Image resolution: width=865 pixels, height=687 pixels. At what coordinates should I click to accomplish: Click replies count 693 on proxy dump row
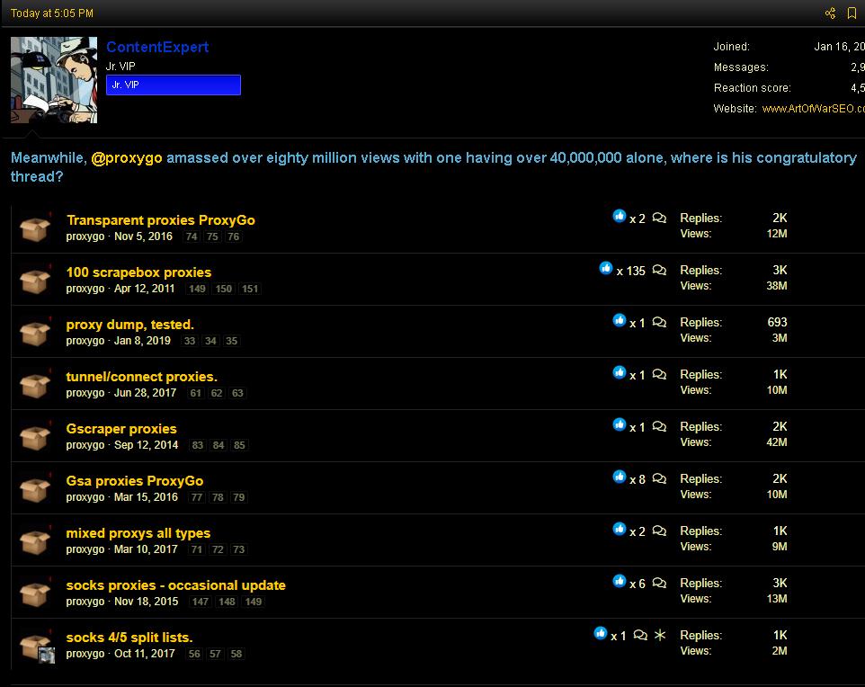point(777,322)
